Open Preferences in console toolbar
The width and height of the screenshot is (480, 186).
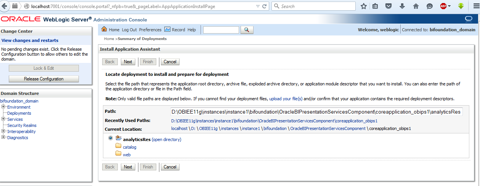point(150,30)
